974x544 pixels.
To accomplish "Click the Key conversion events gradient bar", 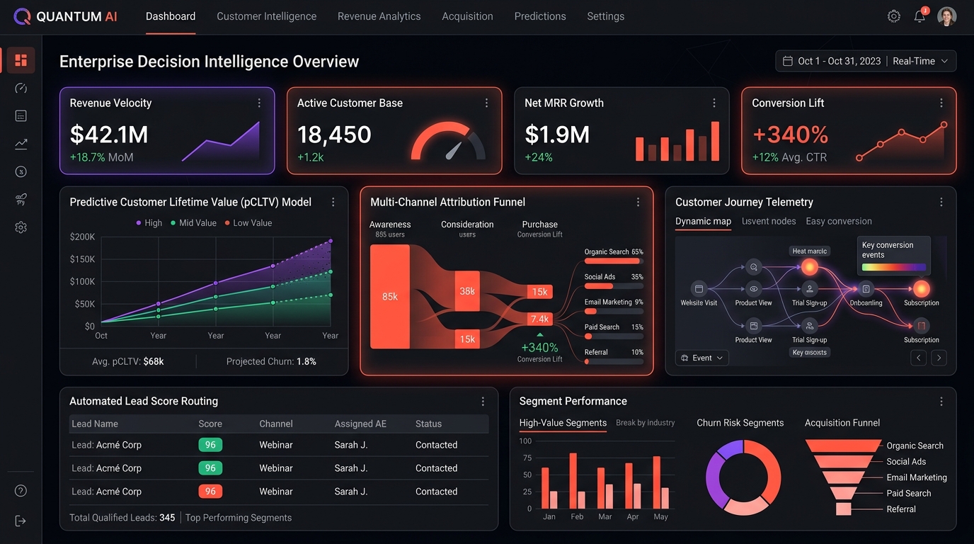I will (893, 268).
